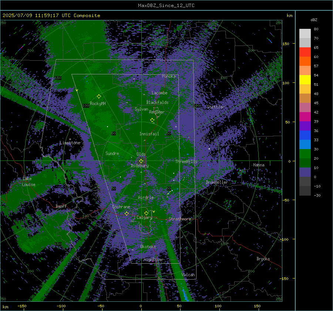Screen dimensions: 333x311
Task: Click the RockyMH label
Action: point(98,104)
